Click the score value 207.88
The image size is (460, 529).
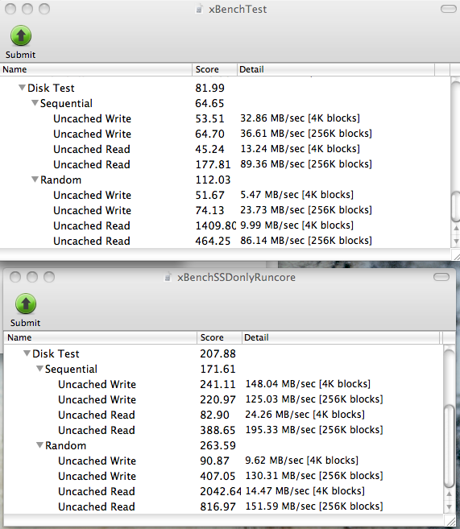218,353
